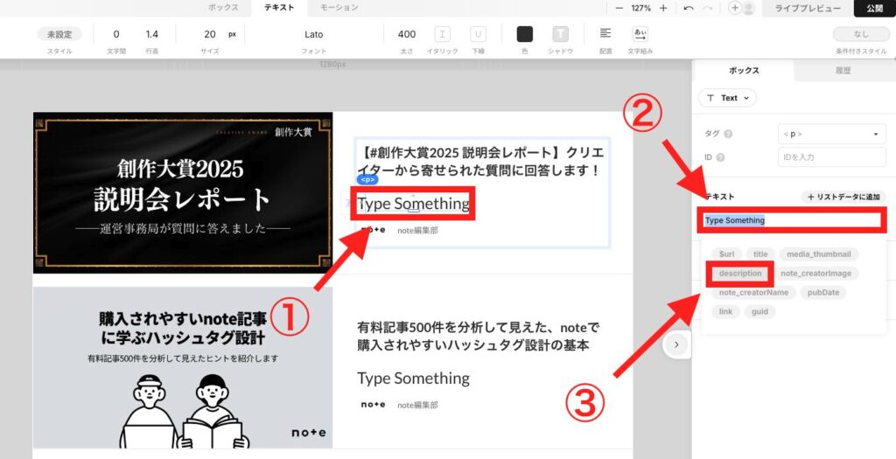Switch to the モーション tab
This screenshot has width=896, height=459.
coord(339,7)
